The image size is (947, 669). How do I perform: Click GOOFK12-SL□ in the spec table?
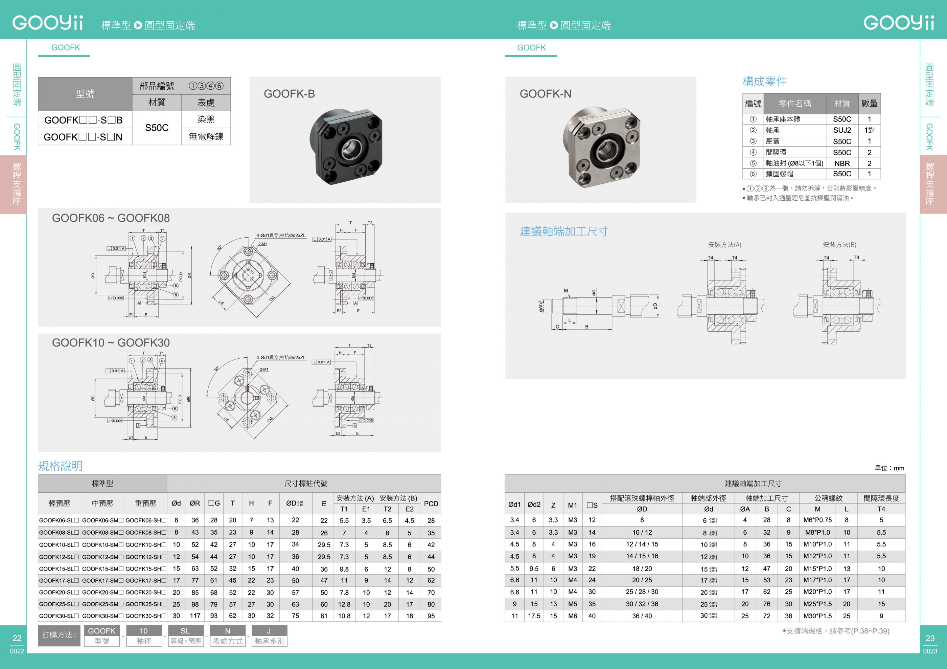[x=59, y=557]
